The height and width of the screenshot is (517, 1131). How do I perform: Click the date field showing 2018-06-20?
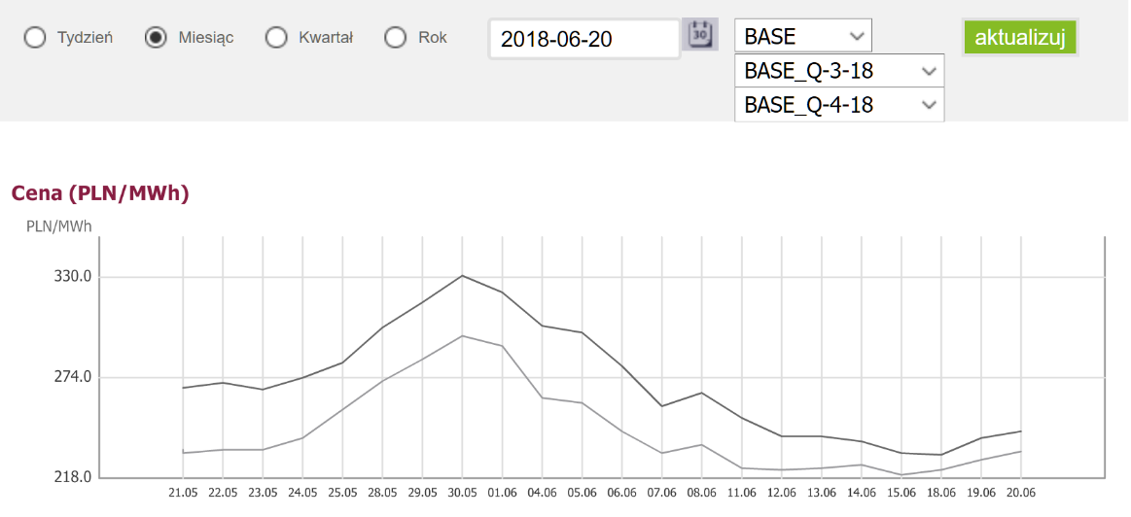coord(583,39)
